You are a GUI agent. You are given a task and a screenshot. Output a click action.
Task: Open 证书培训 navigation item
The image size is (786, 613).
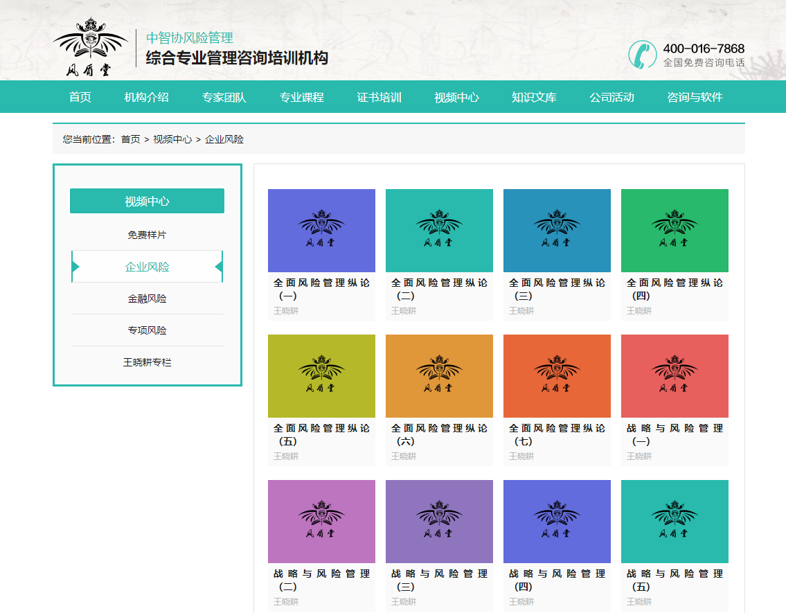click(379, 97)
